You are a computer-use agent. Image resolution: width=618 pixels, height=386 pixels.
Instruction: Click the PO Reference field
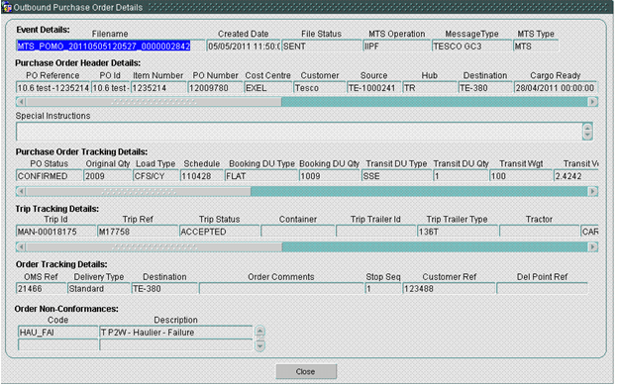click(52, 88)
